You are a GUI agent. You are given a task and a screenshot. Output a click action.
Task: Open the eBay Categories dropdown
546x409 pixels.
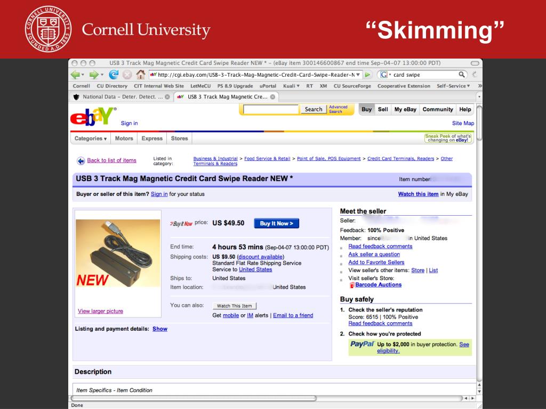pyautogui.click(x=91, y=138)
